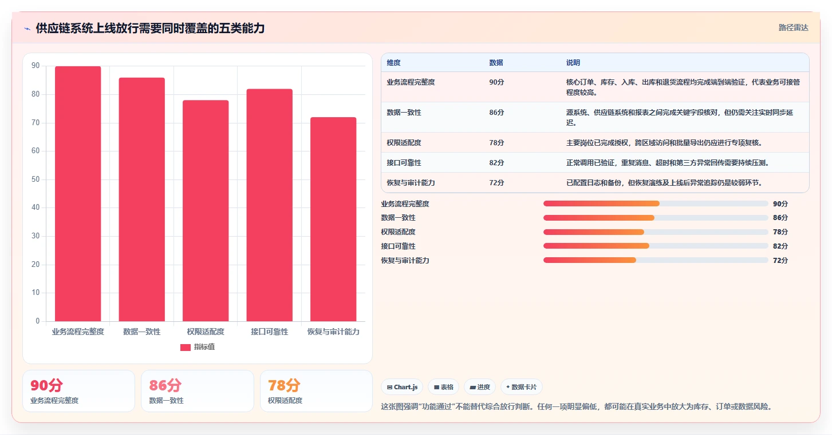The width and height of the screenshot is (832, 435).
Task: Click the 接口可靠性 progress row label
Action: (x=398, y=246)
